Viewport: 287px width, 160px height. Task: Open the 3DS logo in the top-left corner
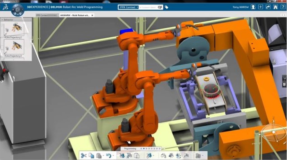pos(5,8)
